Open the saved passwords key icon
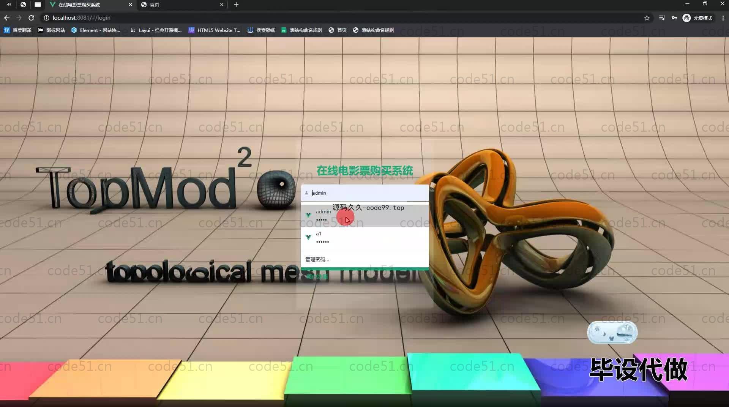 (x=674, y=18)
